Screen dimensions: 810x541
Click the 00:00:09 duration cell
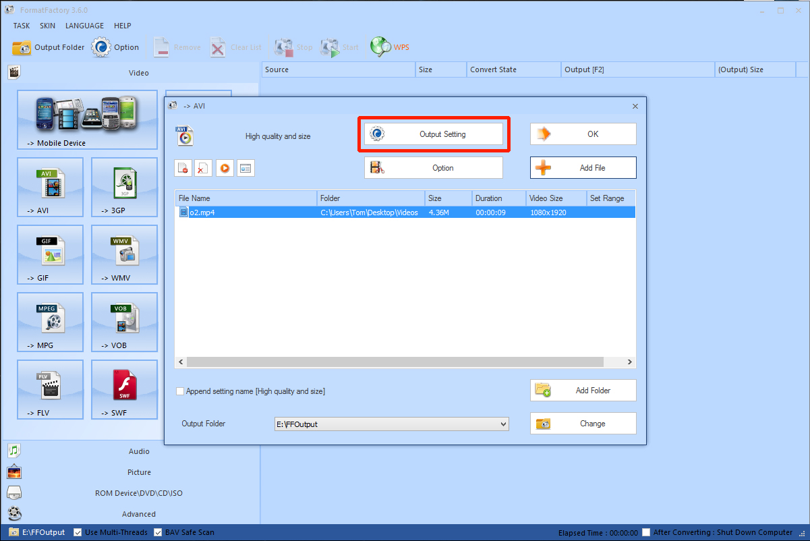coord(490,212)
